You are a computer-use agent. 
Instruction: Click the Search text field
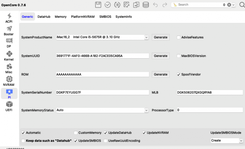pyautogui.click(x=200, y=5)
